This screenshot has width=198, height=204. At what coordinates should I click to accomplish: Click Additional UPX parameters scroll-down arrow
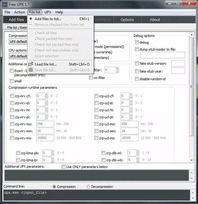[x=192, y=178]
